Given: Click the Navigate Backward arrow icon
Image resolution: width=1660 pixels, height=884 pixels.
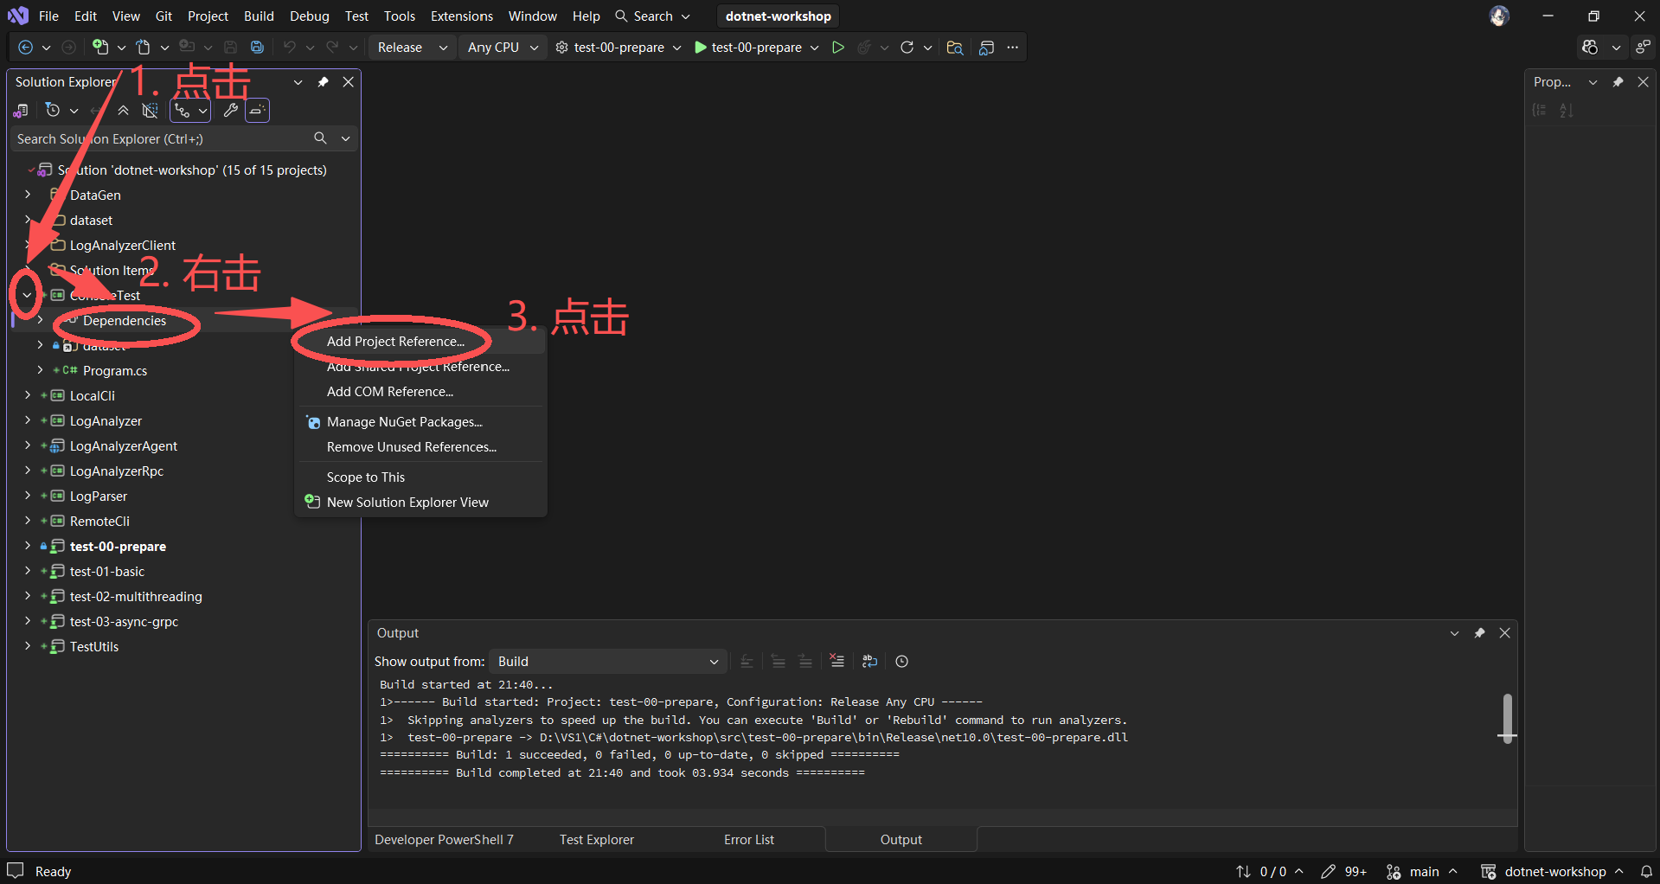Looking at the screenshot, I should pos(25,48).
